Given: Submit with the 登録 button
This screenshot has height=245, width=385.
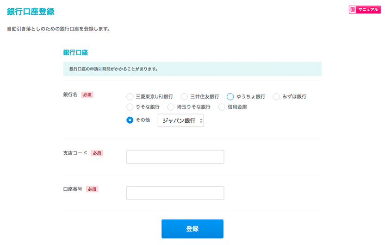Looking at the screenshot, I should click(x=192, y=229).
